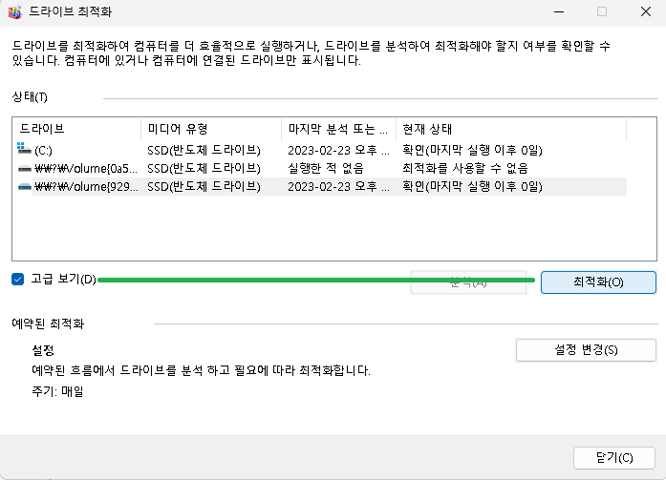
Task: Click the Volume{0a5 drive icon
Action: point(25,169)
